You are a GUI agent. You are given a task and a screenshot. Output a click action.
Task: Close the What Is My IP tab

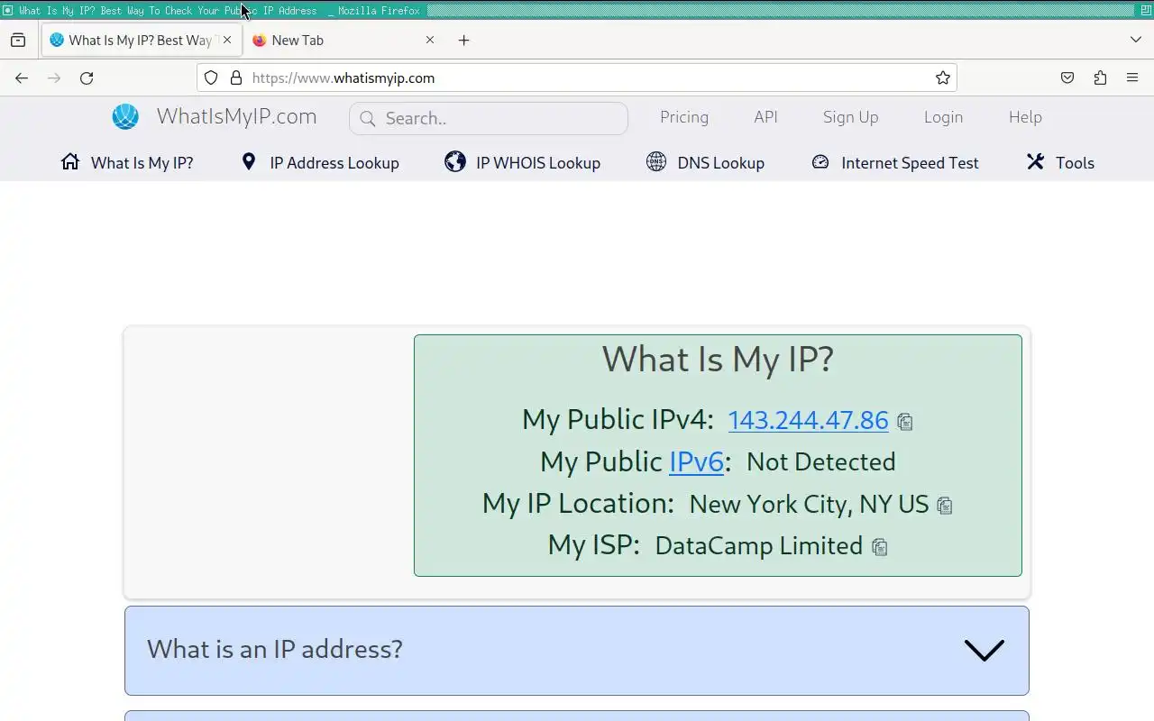coord(227,40)
